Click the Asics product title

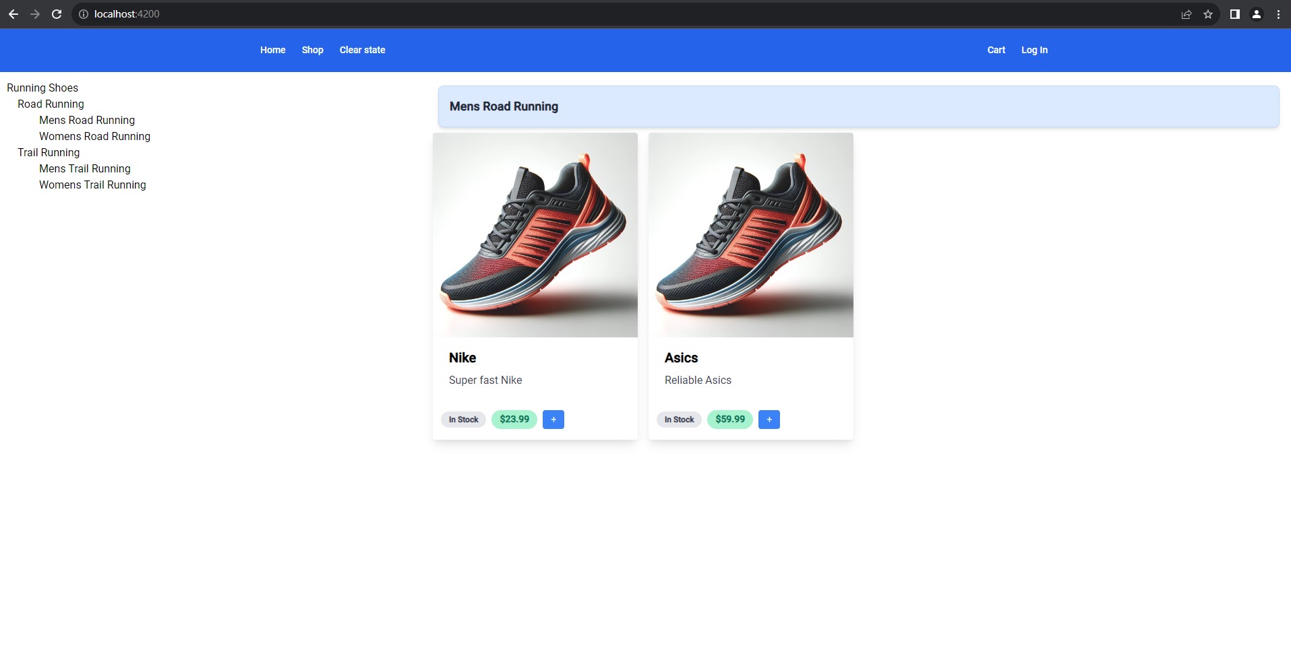pyautogui.click(x=681, y=358)
